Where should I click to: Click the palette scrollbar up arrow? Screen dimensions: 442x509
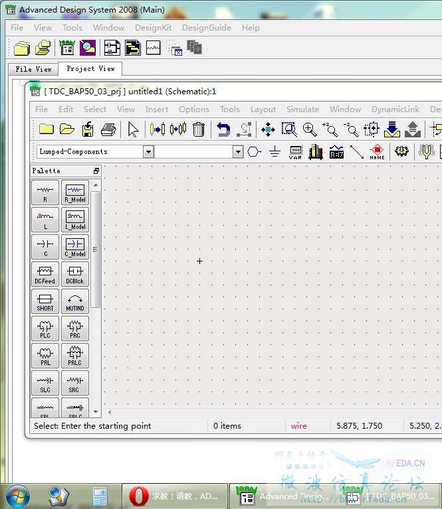coord(96,185)
